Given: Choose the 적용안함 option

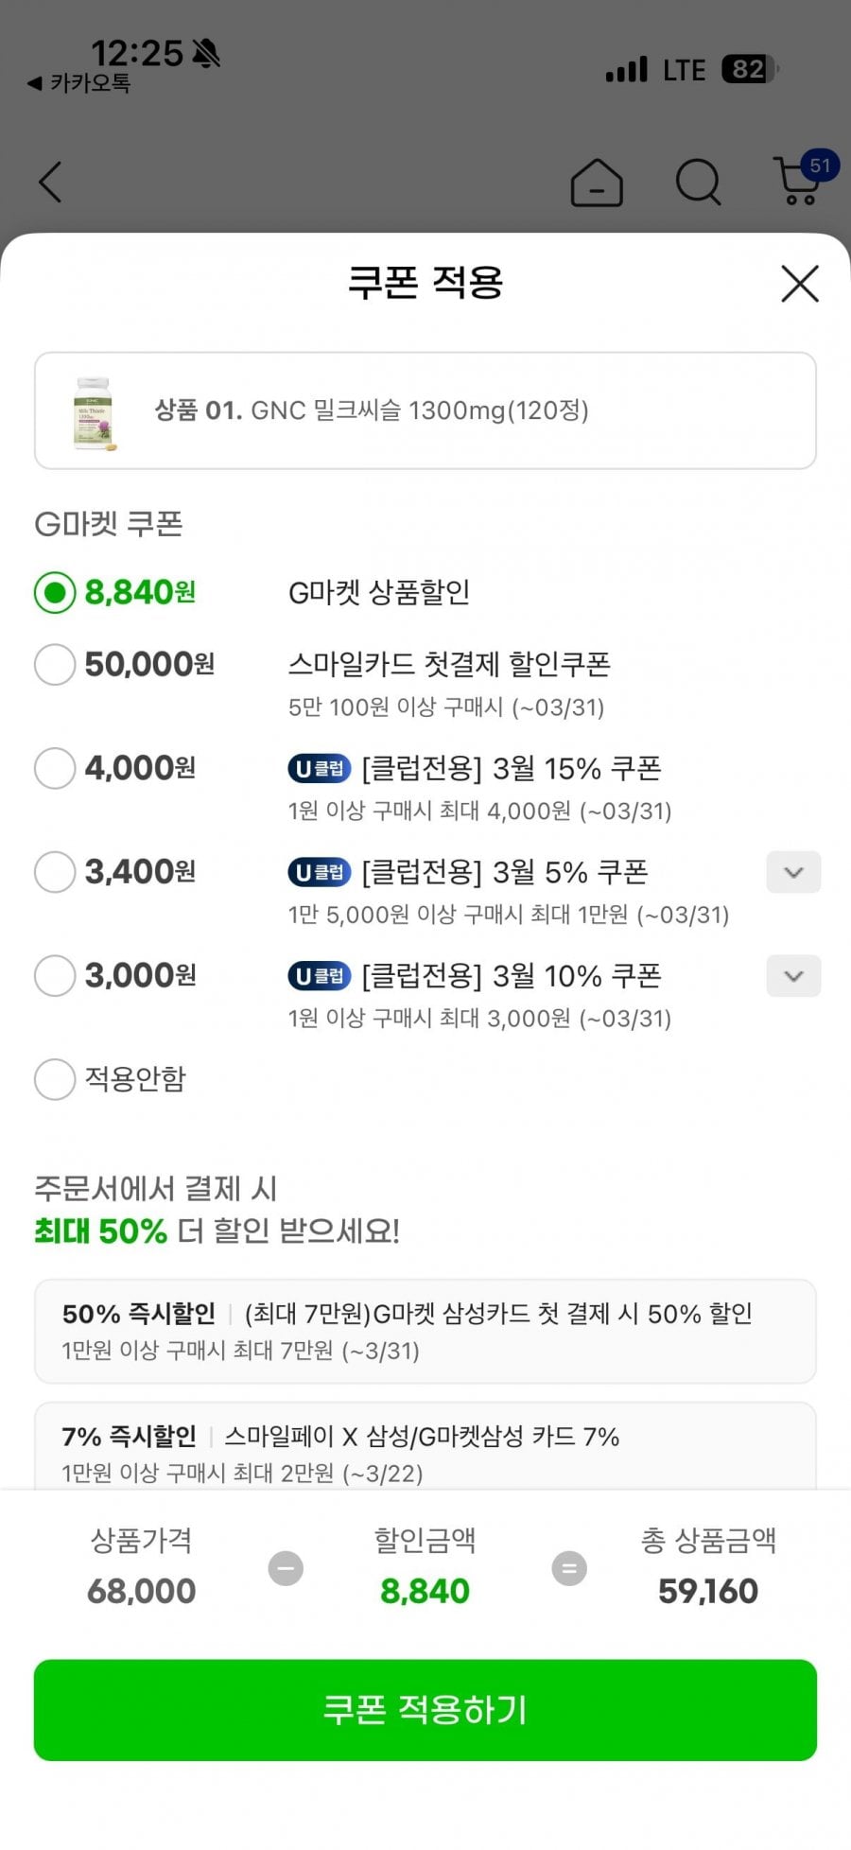Looking at the screenshot, I should pos(55,1079).
